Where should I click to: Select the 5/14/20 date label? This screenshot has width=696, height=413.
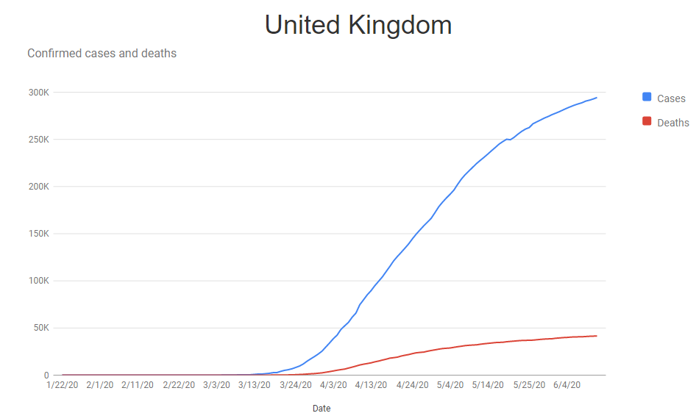(x=488, y=384)
